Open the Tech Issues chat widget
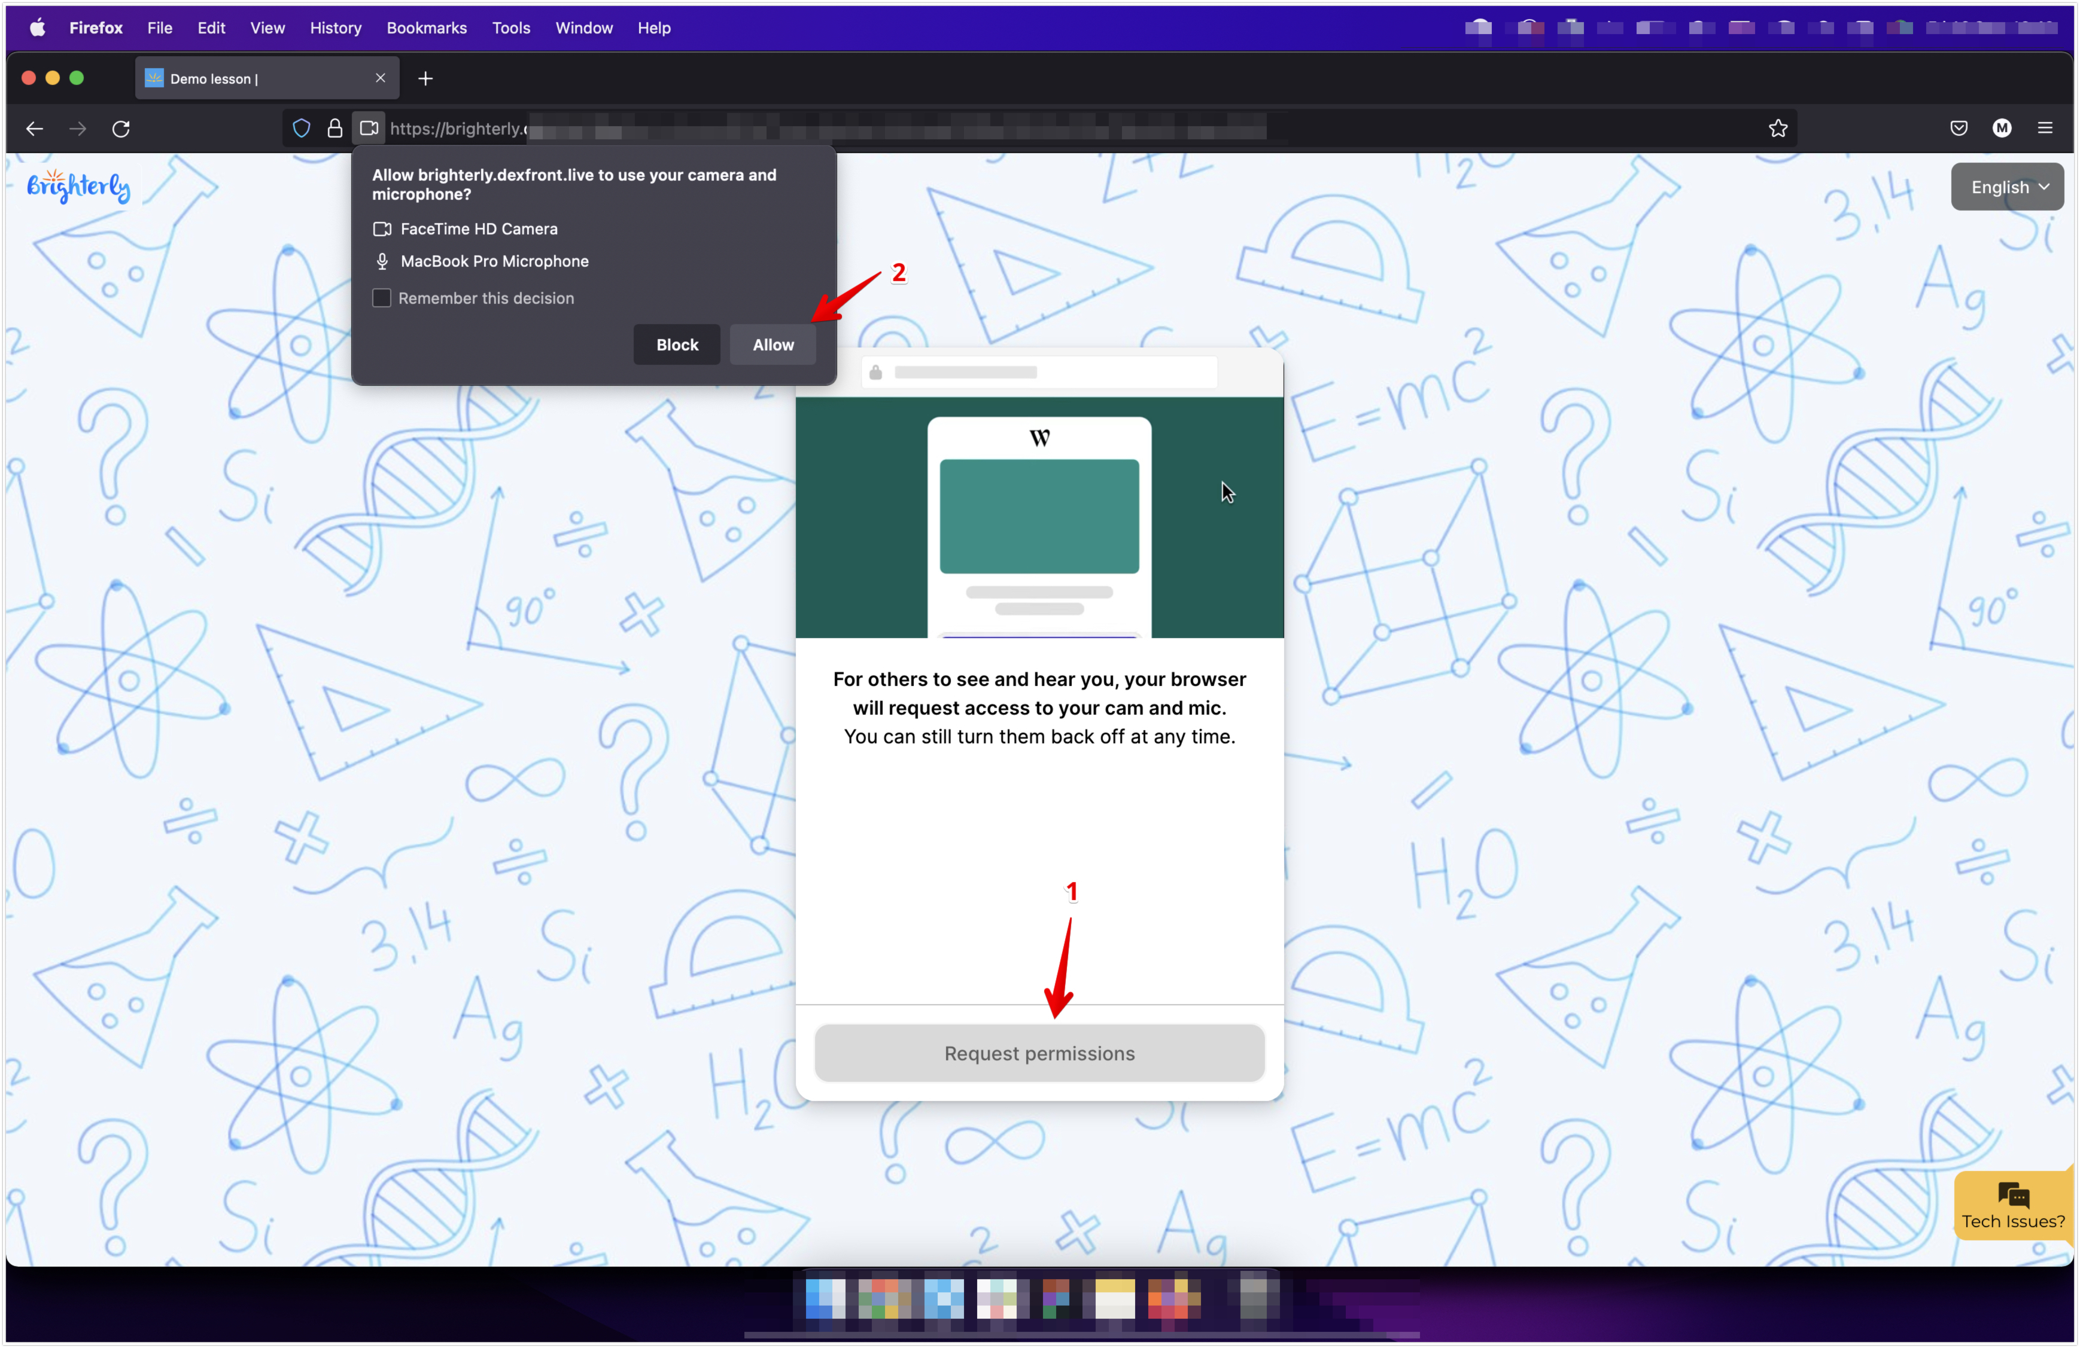Image resolution: width=2080 pixels, height=1348 pixels. point(2013,1206)
